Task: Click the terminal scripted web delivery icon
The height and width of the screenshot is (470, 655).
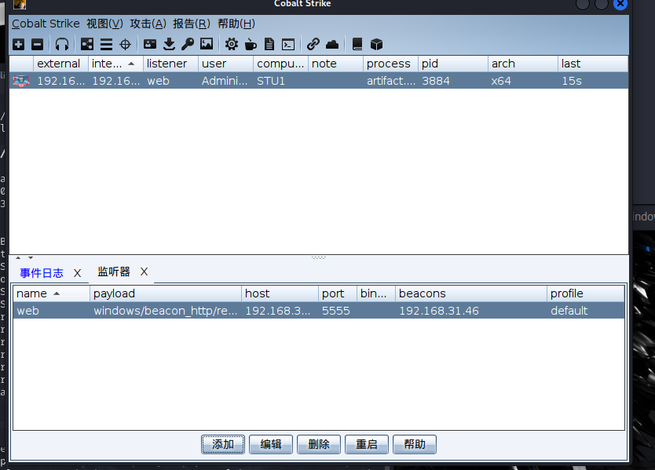Action: coord(288,44)
